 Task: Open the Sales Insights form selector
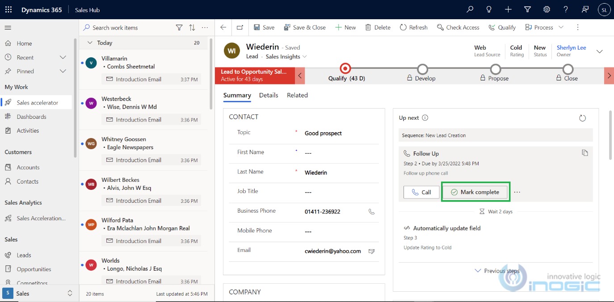286,57
